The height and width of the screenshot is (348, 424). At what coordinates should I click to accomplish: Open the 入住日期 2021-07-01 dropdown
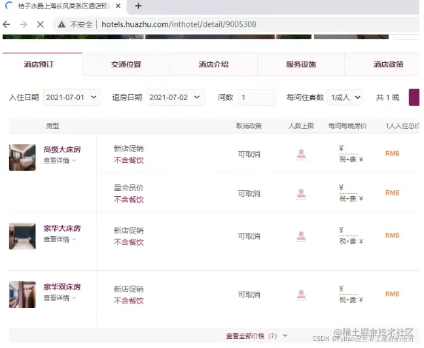[x=72, y=97]
